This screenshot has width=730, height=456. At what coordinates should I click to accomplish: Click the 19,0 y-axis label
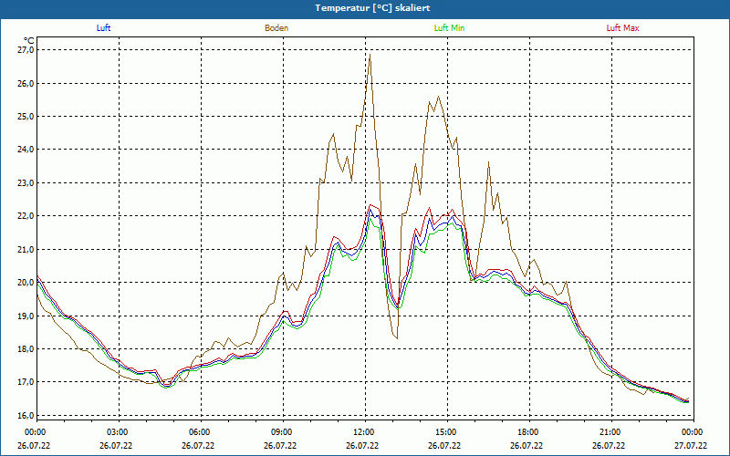point(26,316)
